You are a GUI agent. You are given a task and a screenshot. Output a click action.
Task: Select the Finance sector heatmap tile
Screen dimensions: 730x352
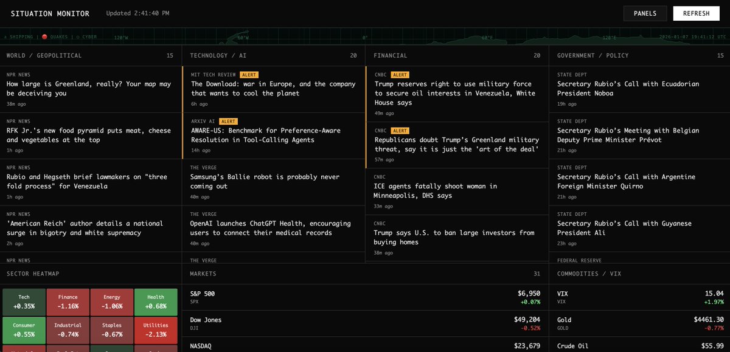coord(68,302)
